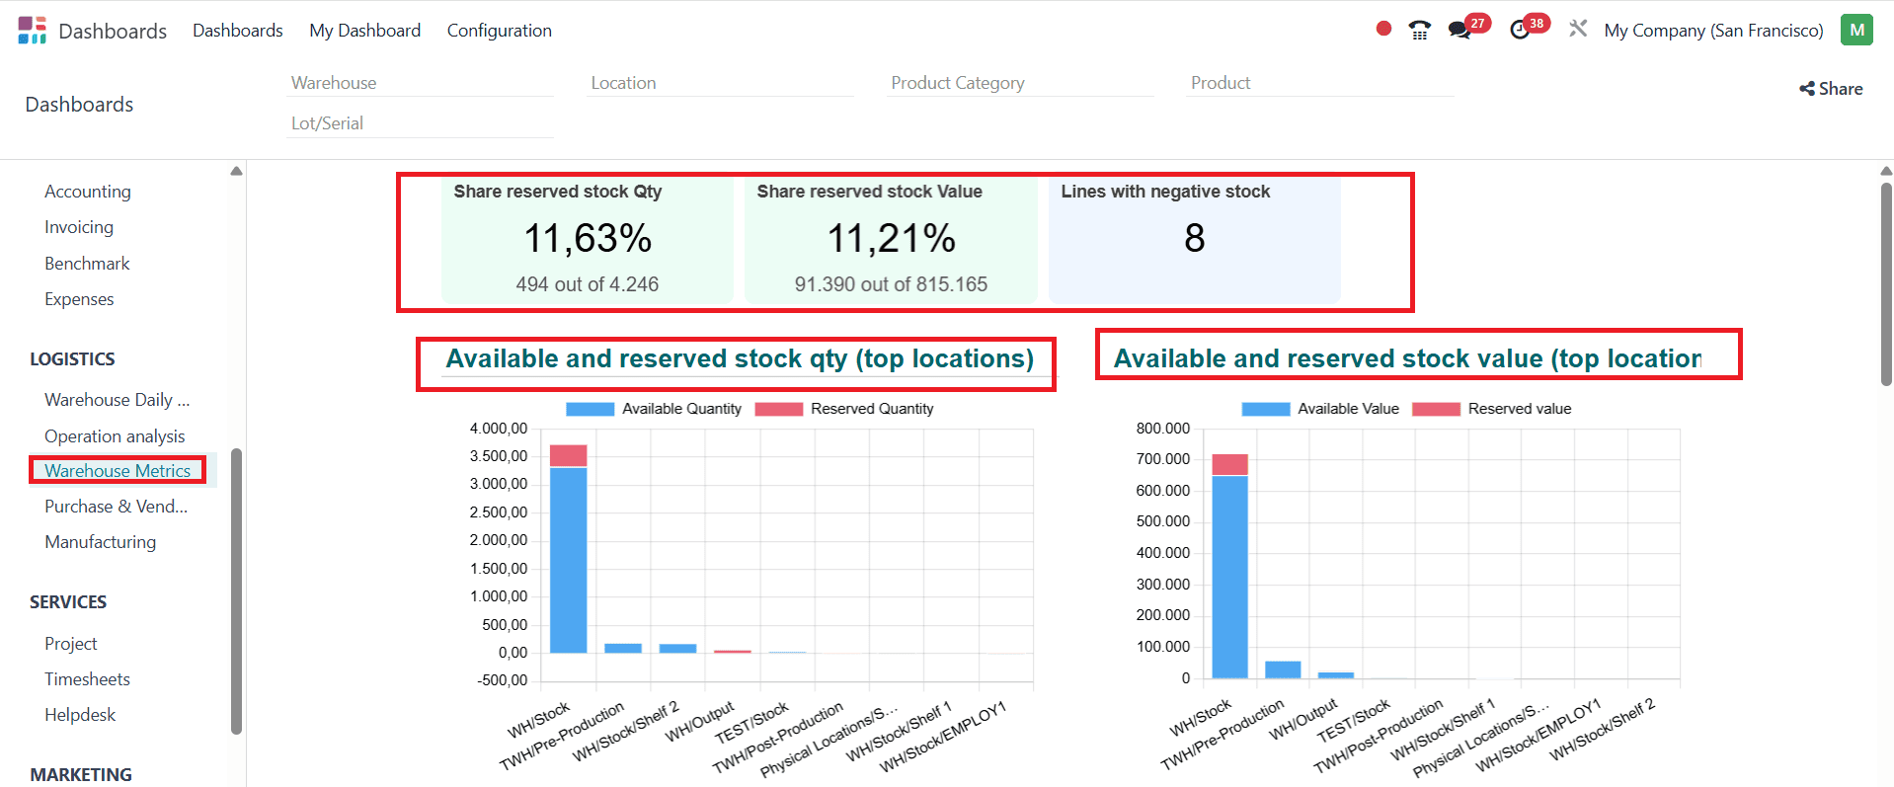Select the Warehouse Metrics dashboard
Viewport: 1894px width, 787px height.
[118, 471]
